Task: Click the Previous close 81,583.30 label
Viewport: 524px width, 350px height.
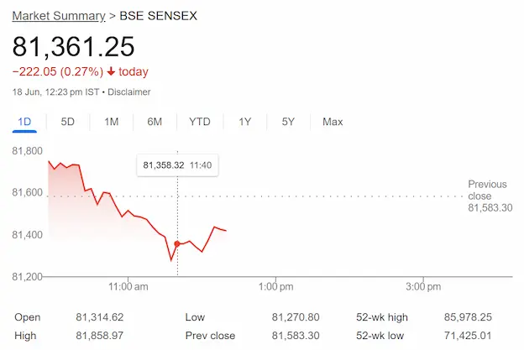Action: pos(490,196)
